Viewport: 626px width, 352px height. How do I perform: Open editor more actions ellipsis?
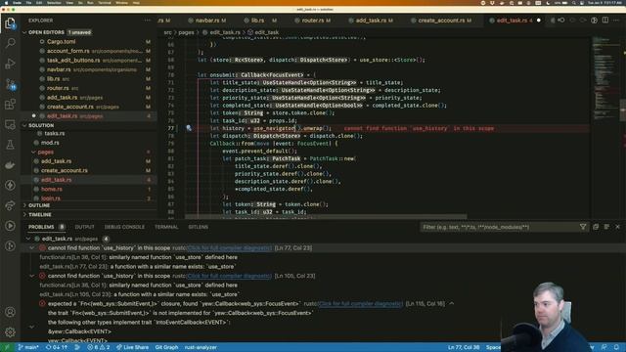coord(616,20)
